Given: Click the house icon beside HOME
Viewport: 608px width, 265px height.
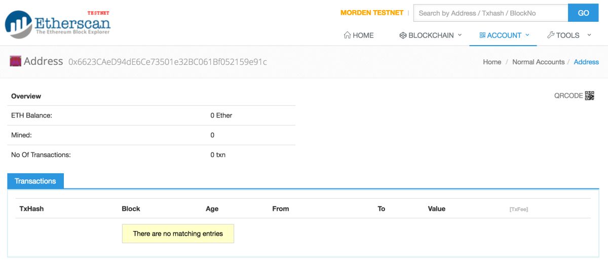Looking at the screenshot, I should (347, 35).
